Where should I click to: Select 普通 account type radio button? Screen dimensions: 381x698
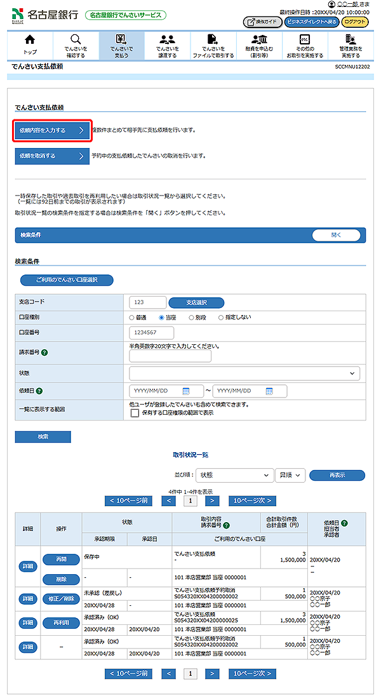coord(132,317)
